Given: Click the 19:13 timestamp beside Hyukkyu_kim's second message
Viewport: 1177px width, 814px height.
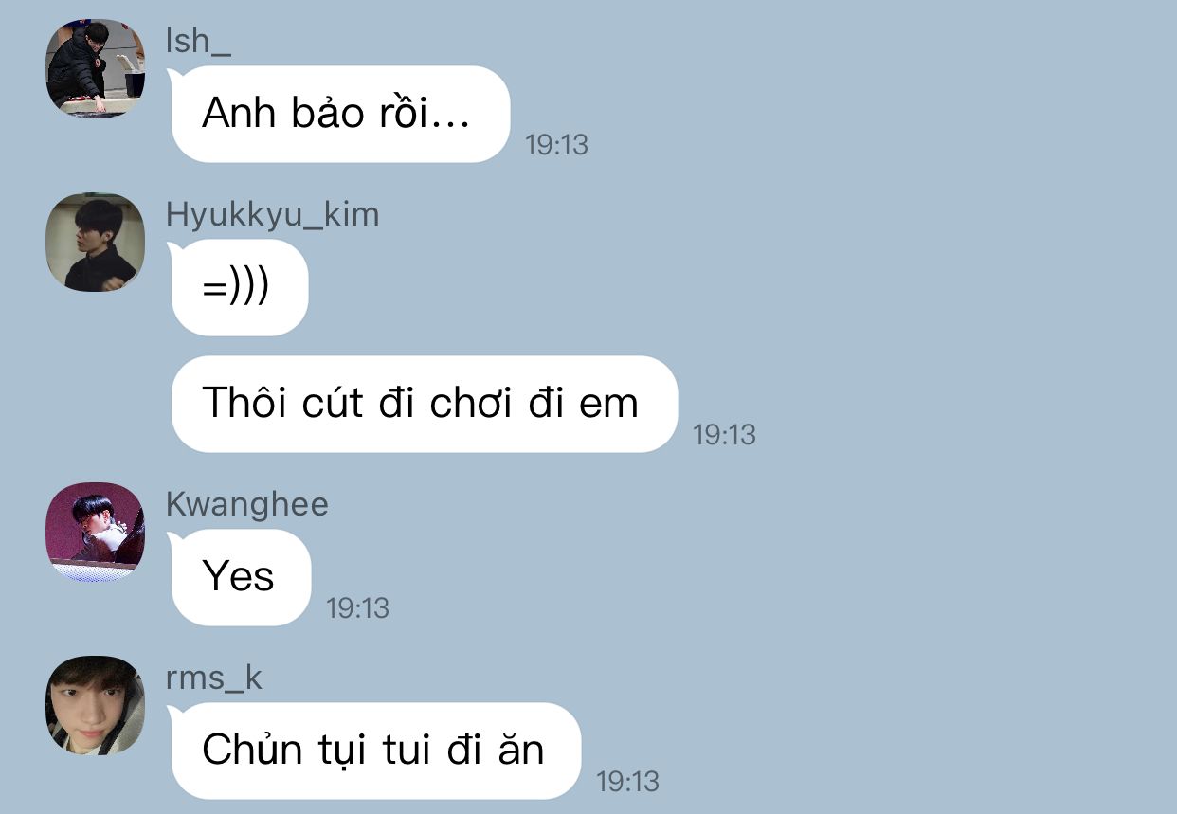Looking at the screenshot, I should click(x=724, y=435).
